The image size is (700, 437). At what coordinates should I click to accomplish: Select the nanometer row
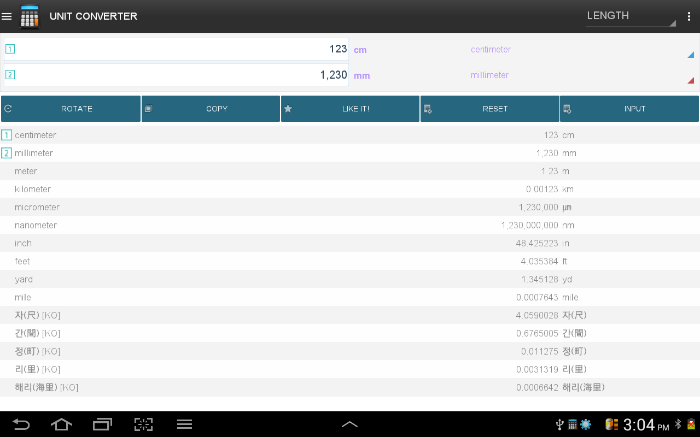(350, 225)
